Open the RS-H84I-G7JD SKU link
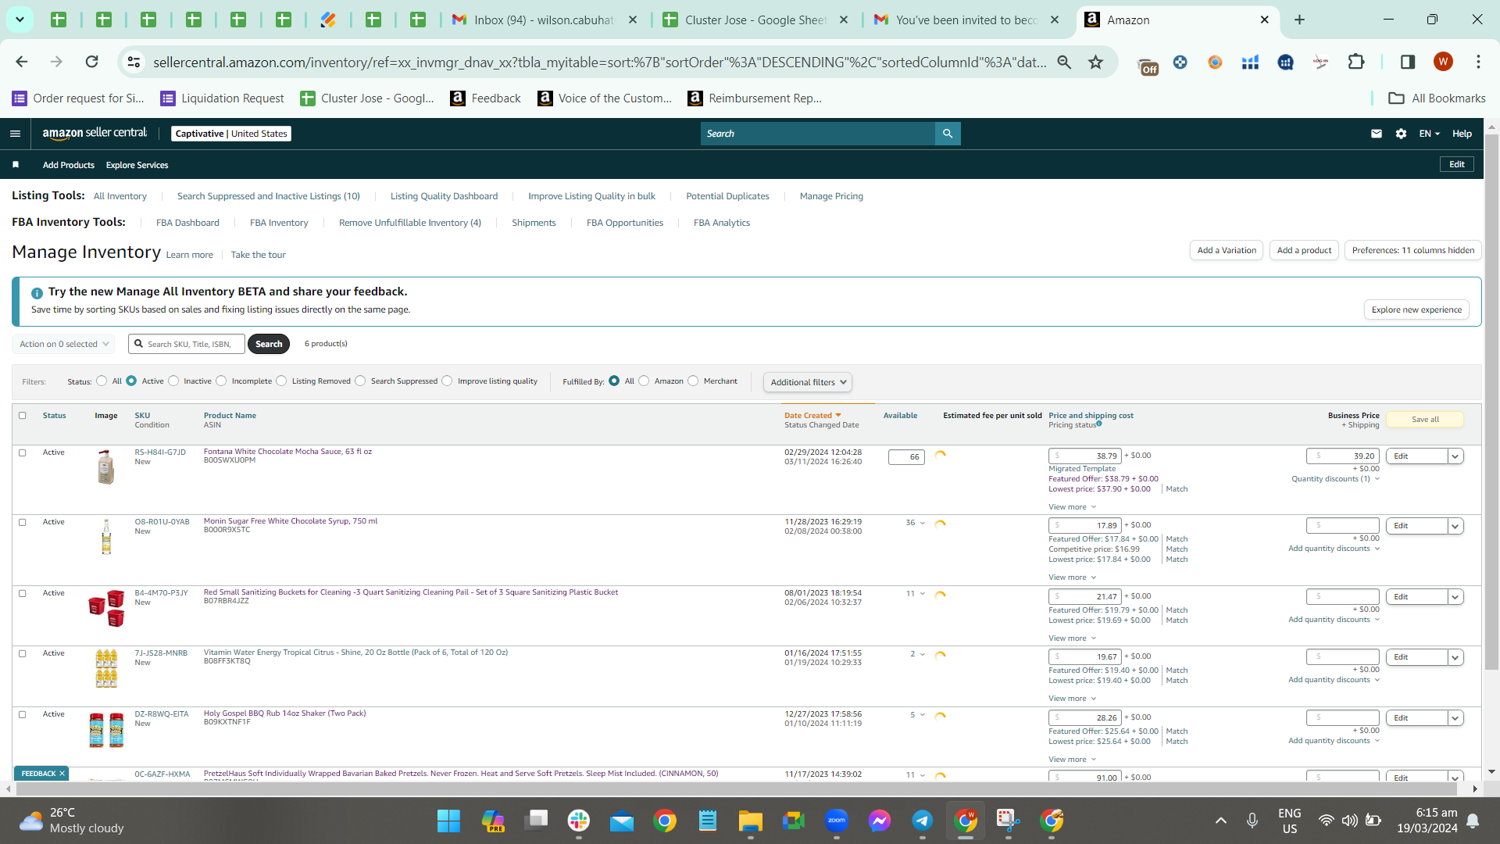 [x=160, y=452]
